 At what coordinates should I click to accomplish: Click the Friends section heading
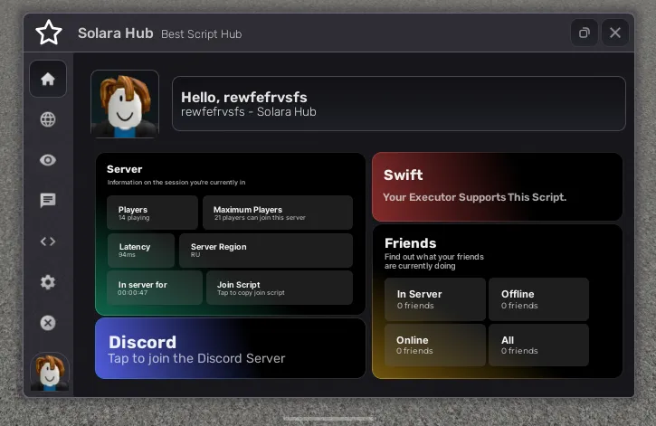click(410, 243)
